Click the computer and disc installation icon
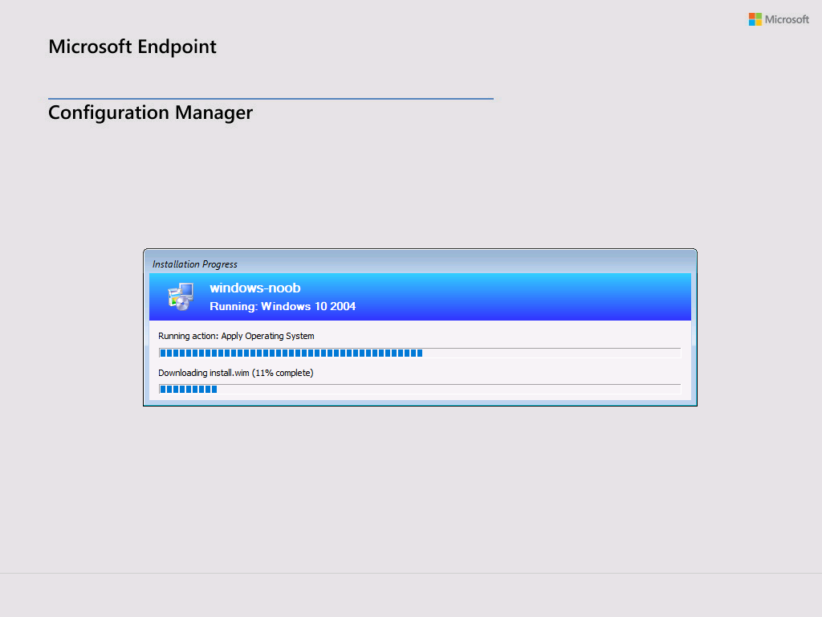Viewport: 822px width, 617px height. coord(181,297)
